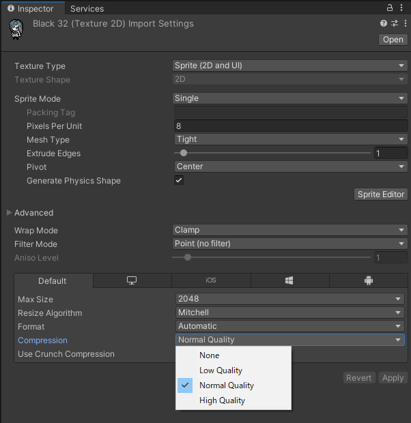Choose None in the compression menu
This screenshot has width=411, height=423.
click(210, 355)
